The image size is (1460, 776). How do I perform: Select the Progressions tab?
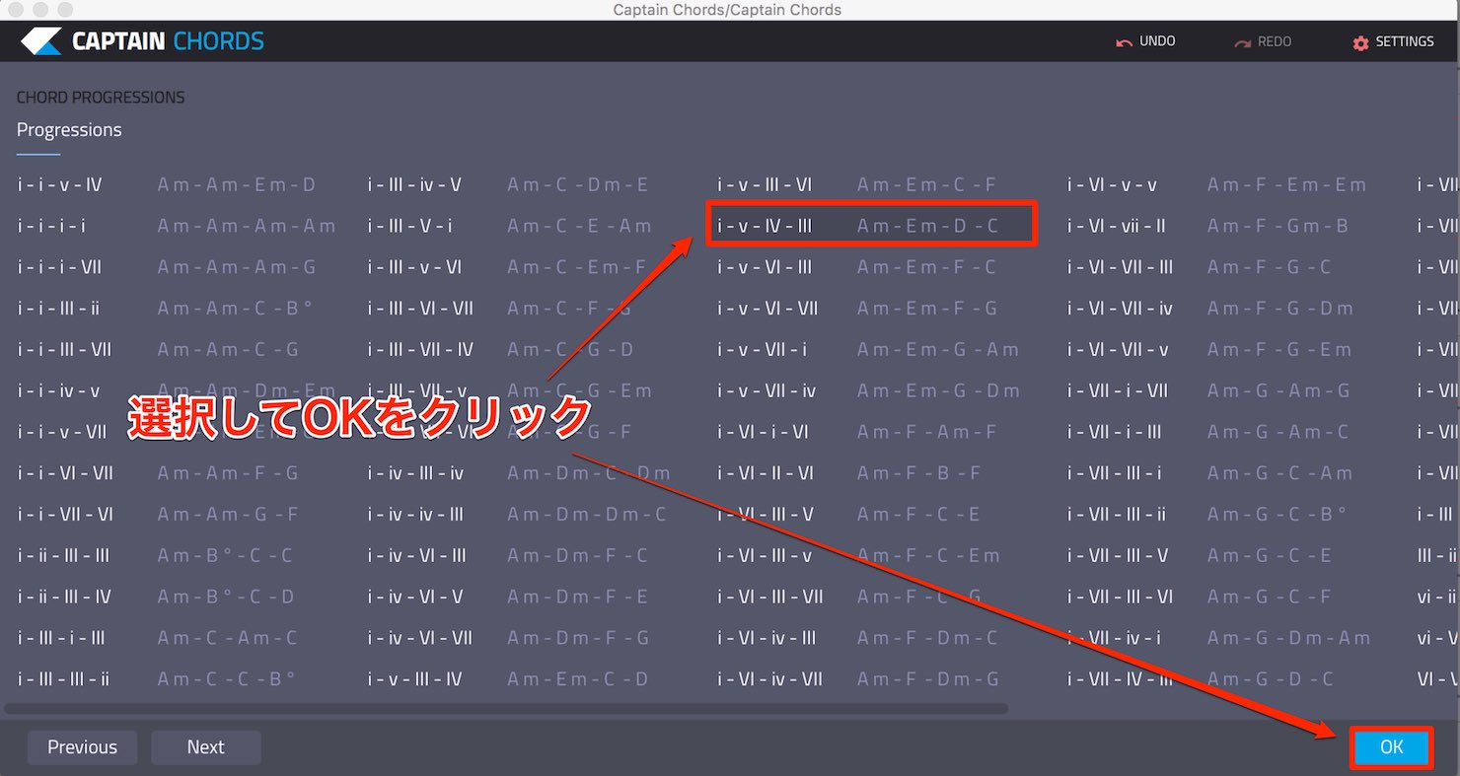tap(69, 130)
